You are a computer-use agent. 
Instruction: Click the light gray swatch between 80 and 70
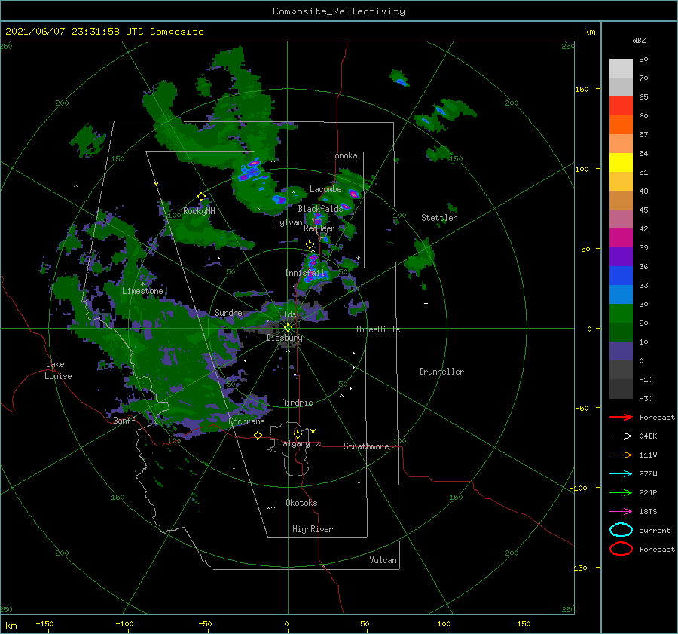[621, 69]
